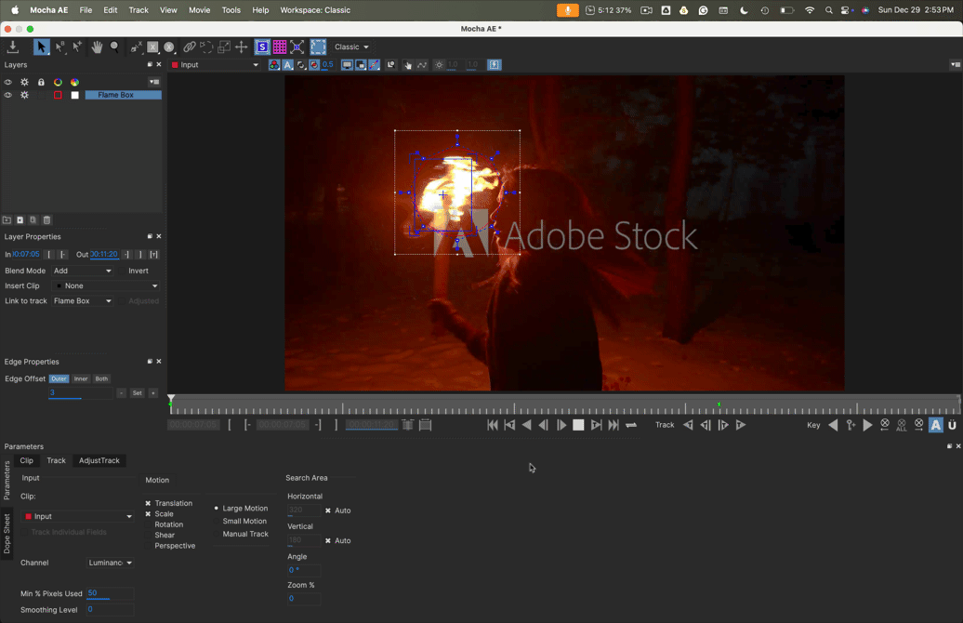Switch to the Track parameters tab
This screenshot has height=623, width=963.
[56, 460]
